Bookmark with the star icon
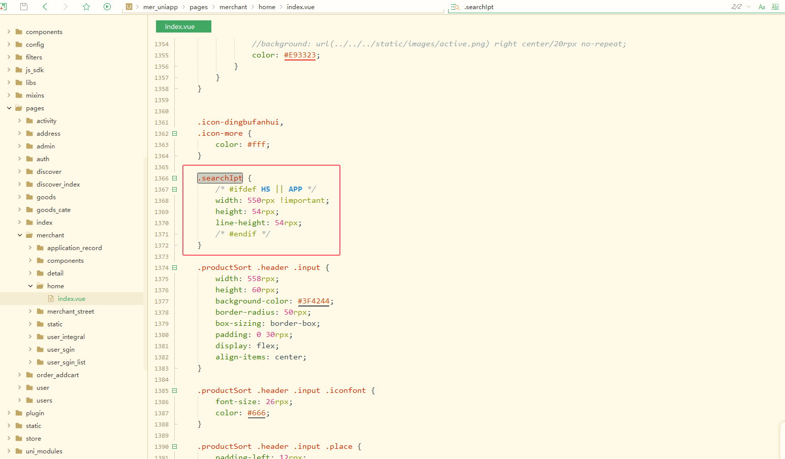The image size is (785, 459). (x=86, y=7)
